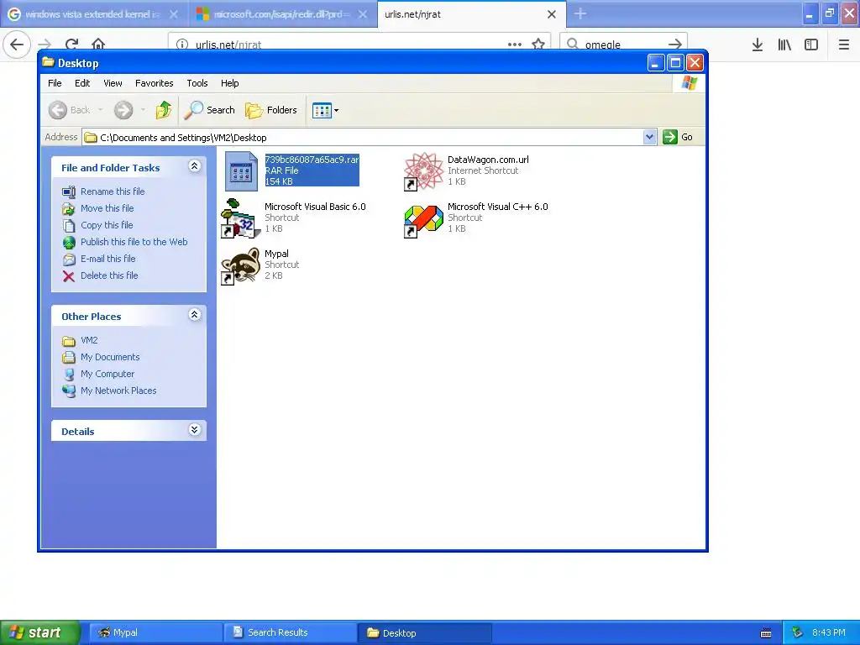The width and height of the screenshot is (860, 645).
Task: Click the keyboard tray icon
Action: coord(766,633)
